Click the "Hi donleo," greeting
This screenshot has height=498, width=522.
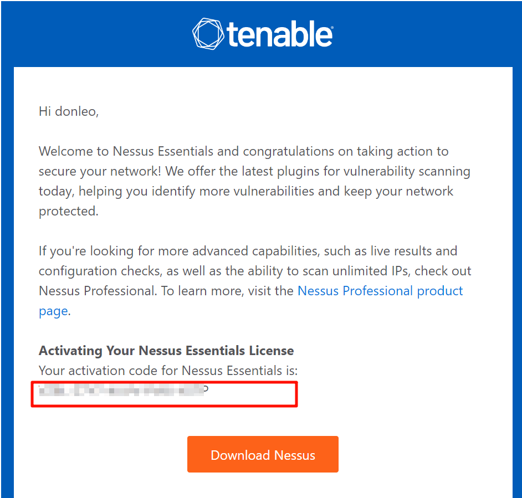click(x=69, y=111)
